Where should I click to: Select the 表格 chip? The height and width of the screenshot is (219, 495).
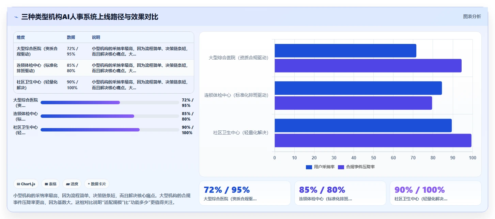(x=50, y=184)
